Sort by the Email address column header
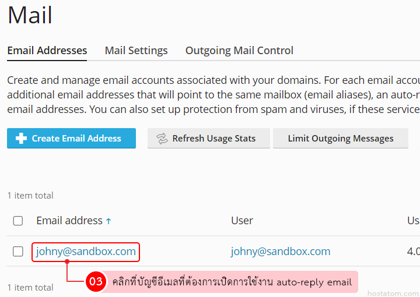 coord(69,221)
